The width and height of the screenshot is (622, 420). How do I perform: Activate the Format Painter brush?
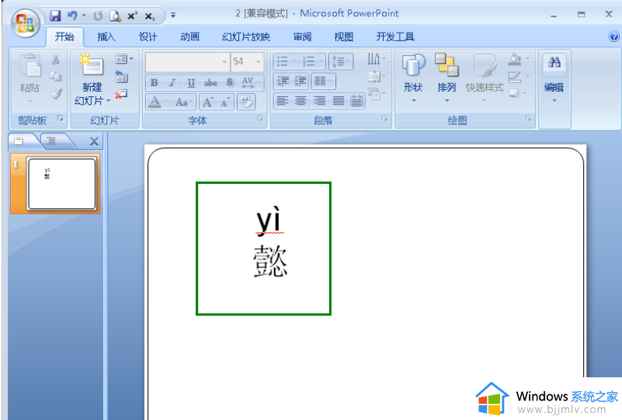click(56, 94)
